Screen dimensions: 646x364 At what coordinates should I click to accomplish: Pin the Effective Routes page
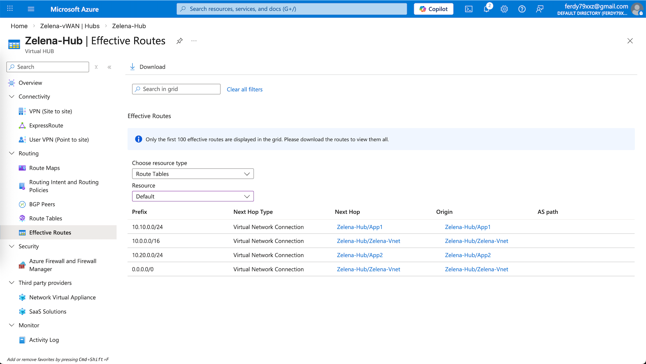point(180,41)
